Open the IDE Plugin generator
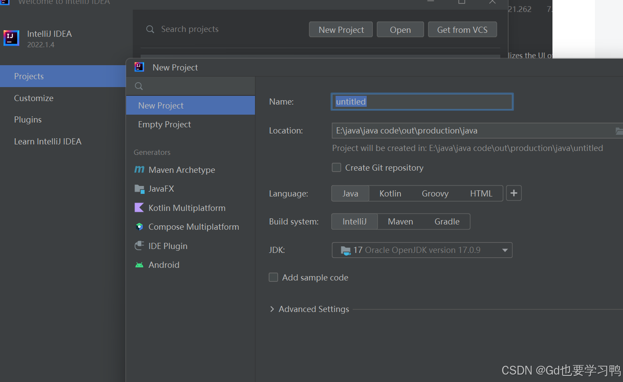Image resolution: width=623 pixels, height=382 pixels. [167, 246]
